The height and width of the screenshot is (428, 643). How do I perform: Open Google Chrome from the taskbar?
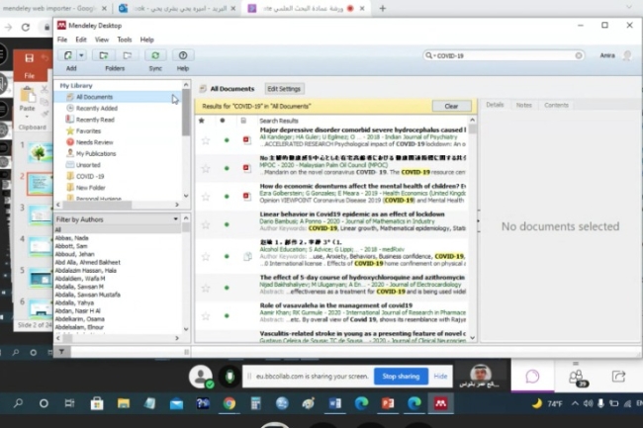tap(230, 404)
